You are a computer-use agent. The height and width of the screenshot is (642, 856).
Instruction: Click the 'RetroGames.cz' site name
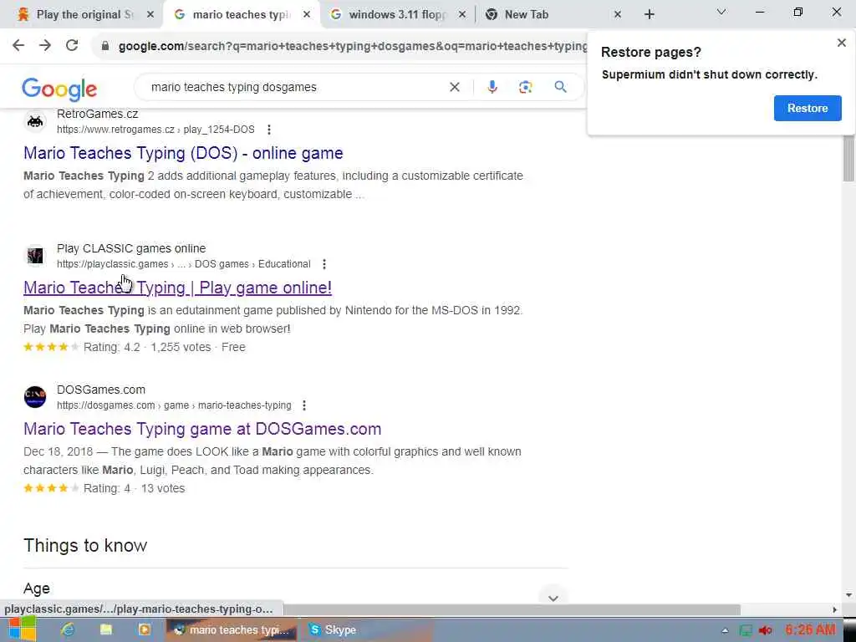97,114
